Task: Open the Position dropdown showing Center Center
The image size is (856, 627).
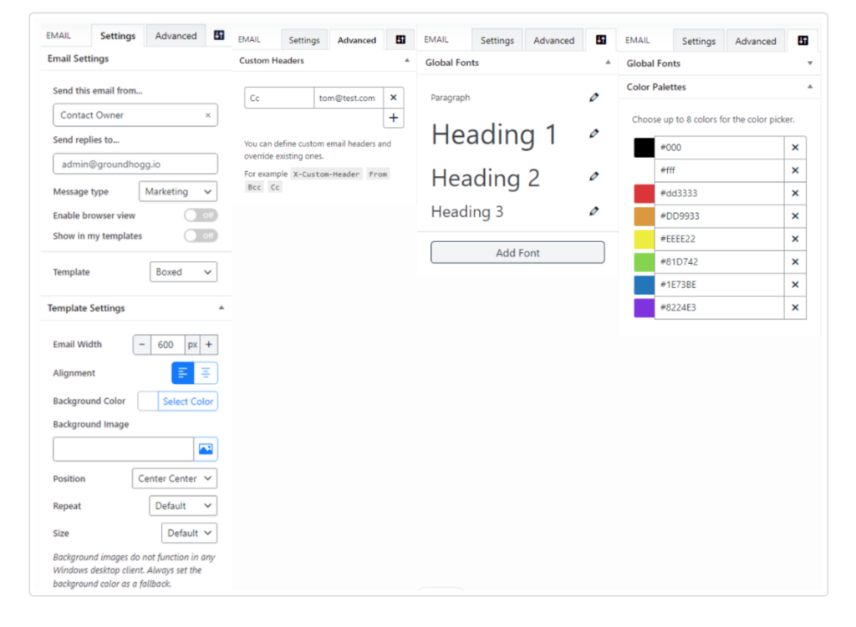Action: [174, 478]
